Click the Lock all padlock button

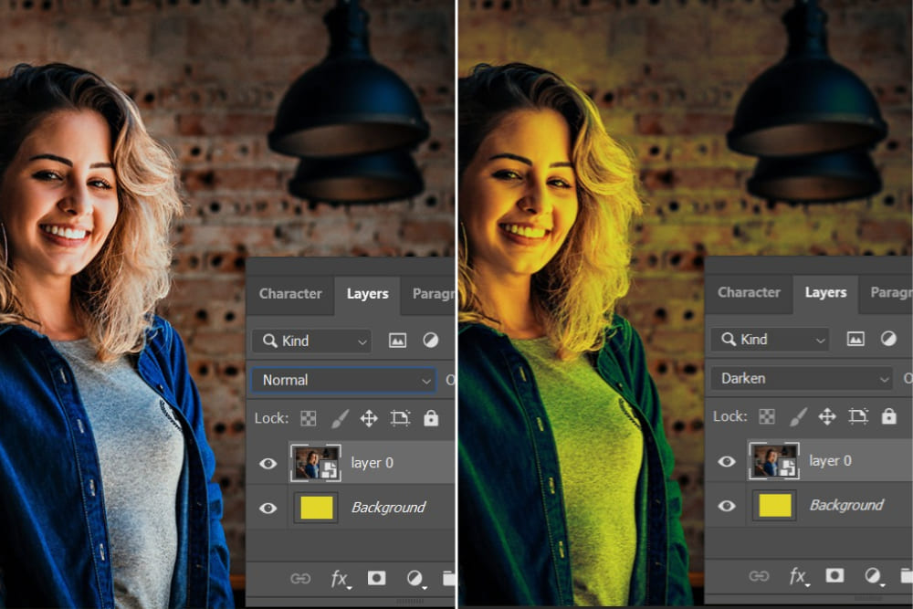(x=431, y=418)
